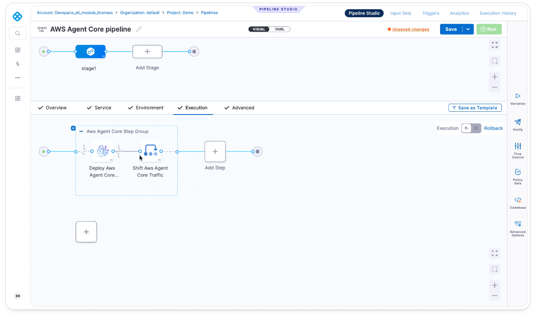Zoom in on the stage canvas
The width and height of the screenshot is (536, 318).
point(495,77)
